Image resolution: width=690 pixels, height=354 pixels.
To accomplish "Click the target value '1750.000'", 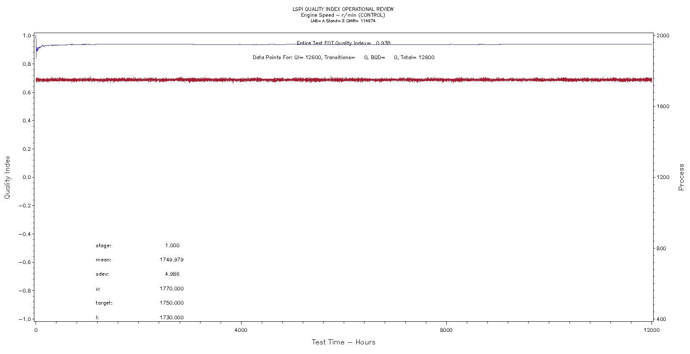I will (172, 303).
